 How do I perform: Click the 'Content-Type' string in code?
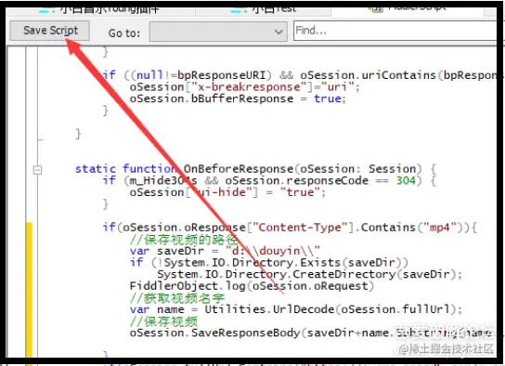(x=300, y=228)
